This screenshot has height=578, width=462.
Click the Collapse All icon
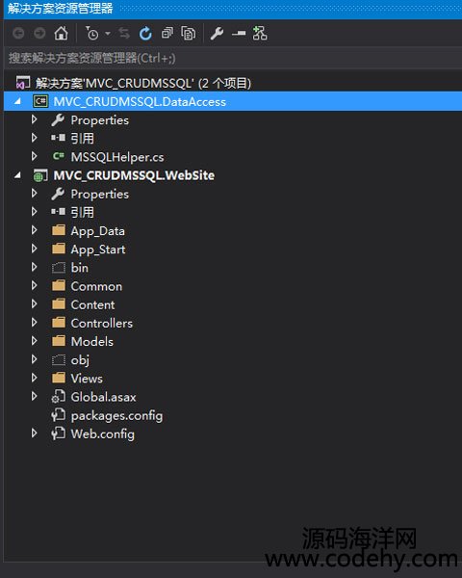tap(167, 33)
